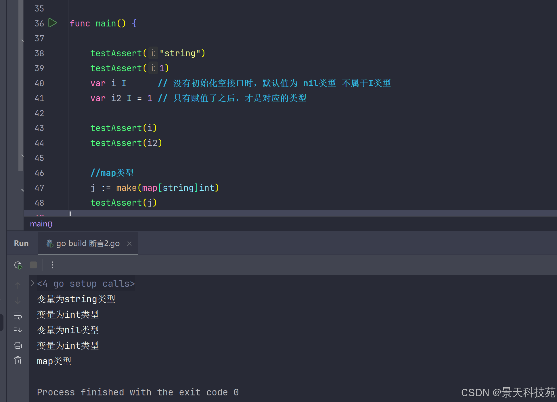Image resolution: width=557 pixels, height=402 pixels.
Task: Click the fold marker near line 47
Action: click(22, 190)
